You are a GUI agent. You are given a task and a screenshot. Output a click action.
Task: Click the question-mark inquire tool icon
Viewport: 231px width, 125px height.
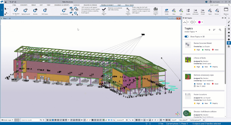(x=5, y=14)
